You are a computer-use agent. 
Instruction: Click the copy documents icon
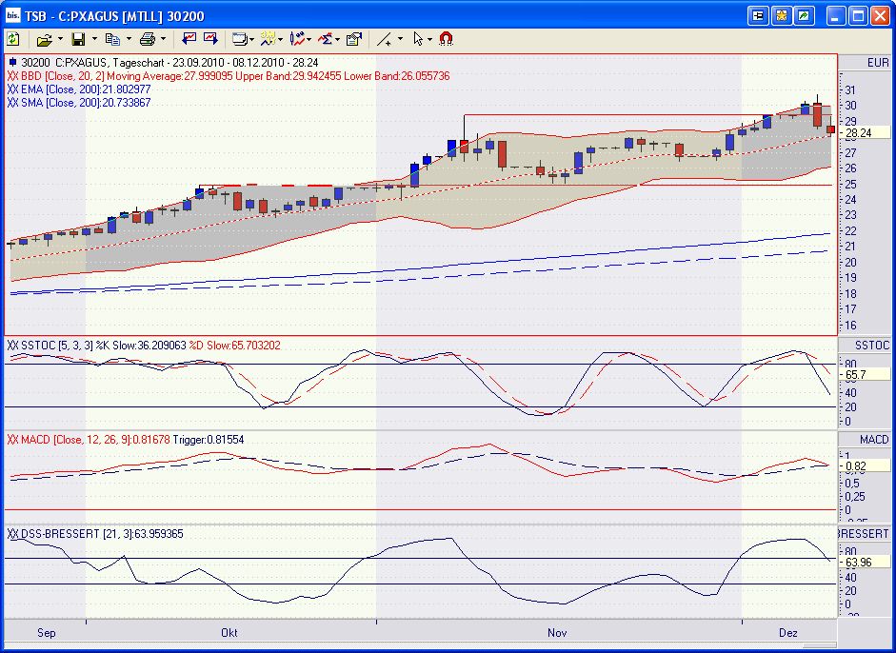click(112, 39)
